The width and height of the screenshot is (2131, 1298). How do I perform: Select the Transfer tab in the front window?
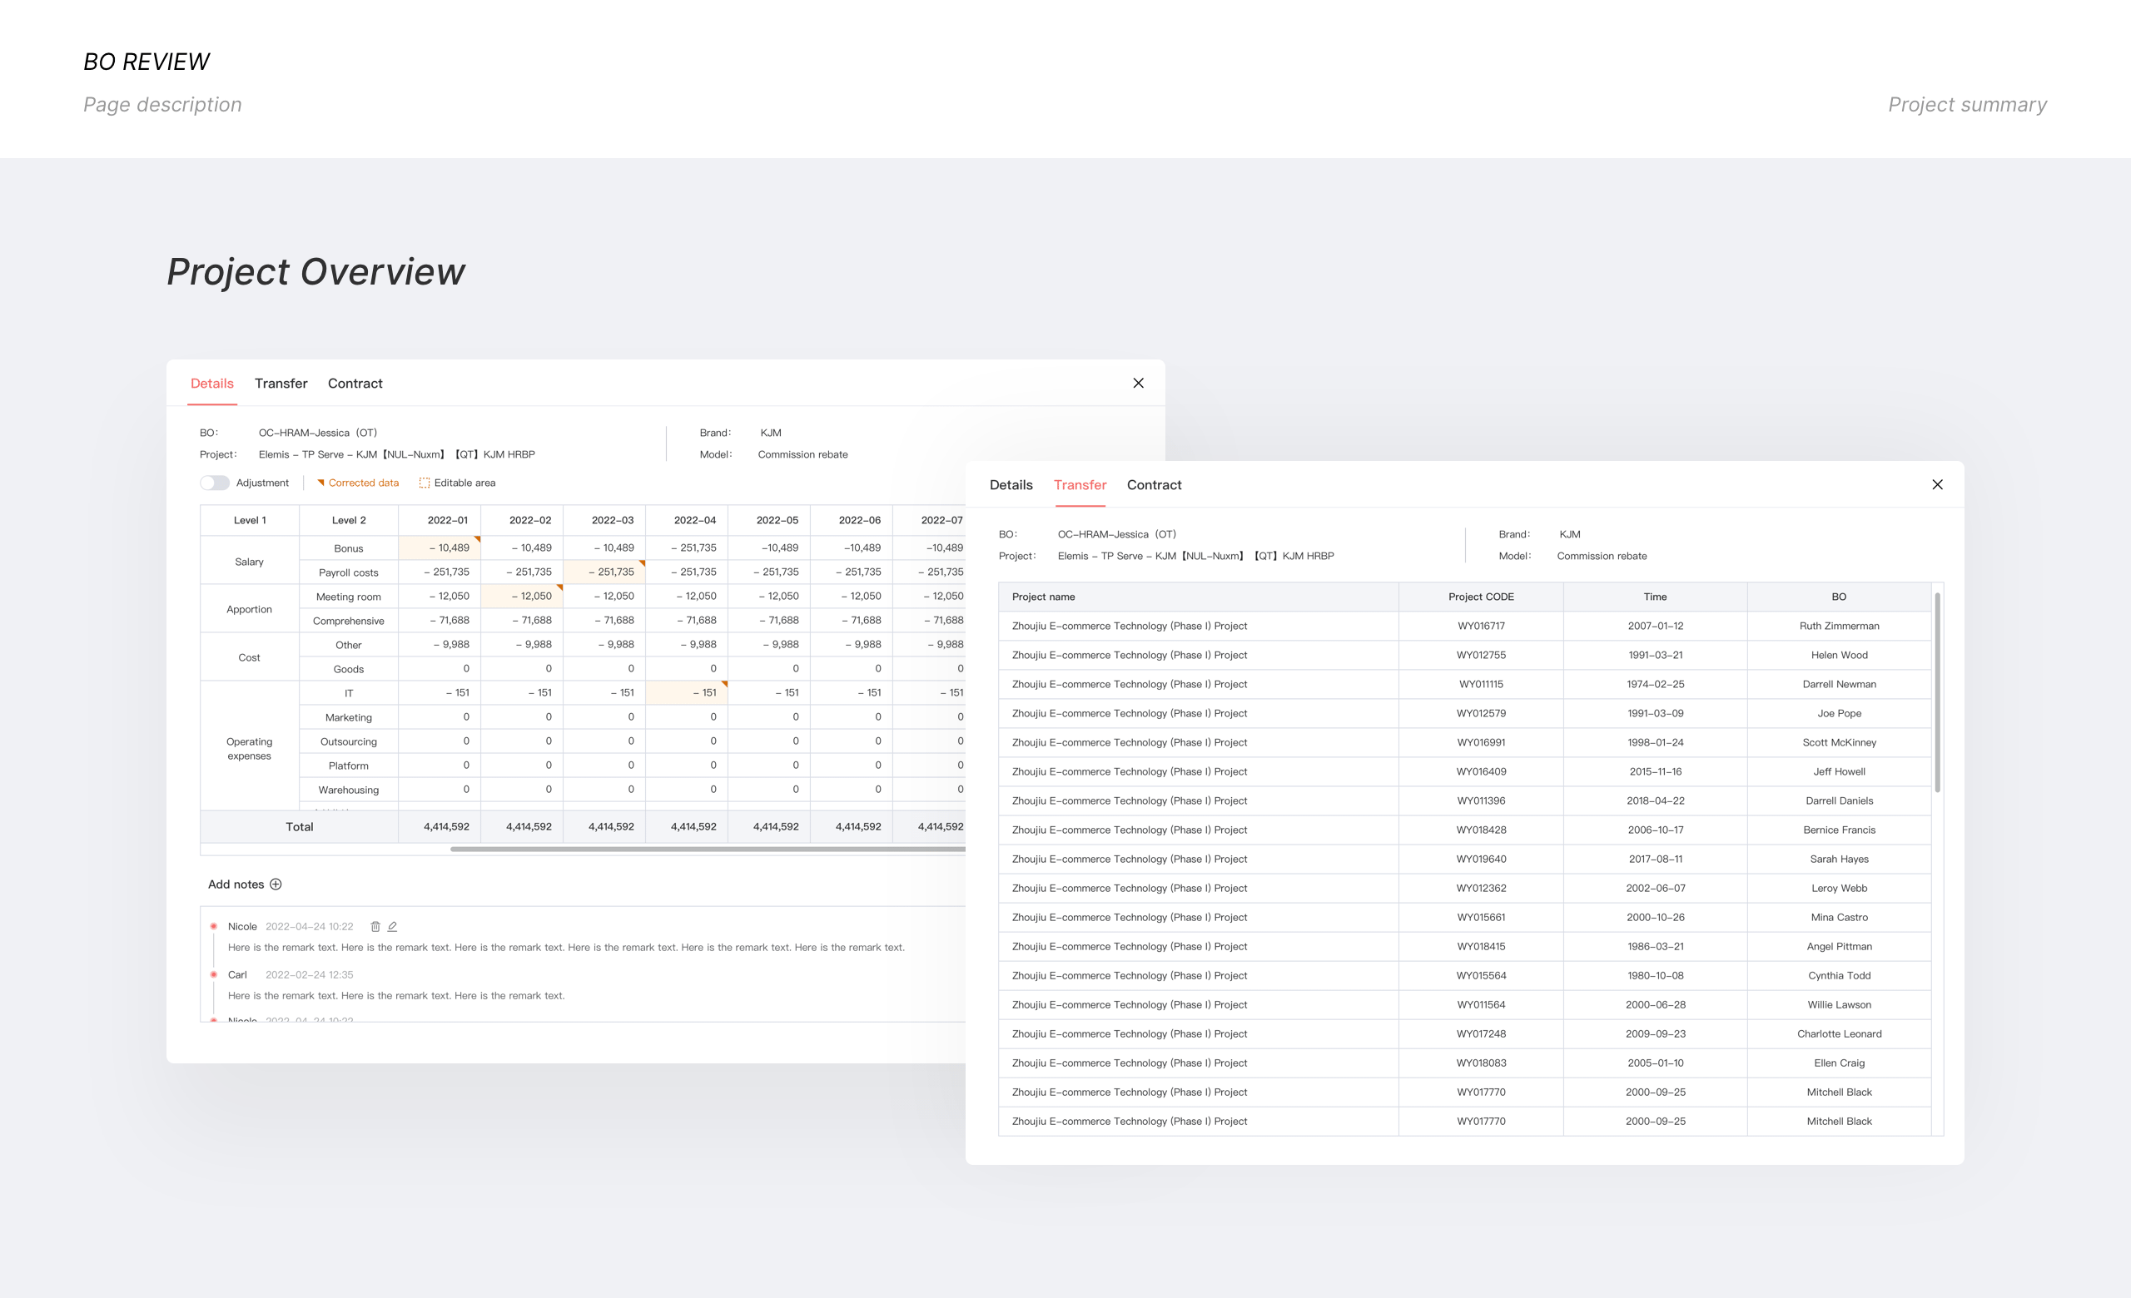pyautogui.click(x=1080, y=485)
